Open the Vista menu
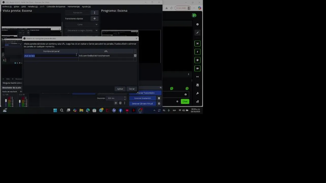This screenshot has height=183, width=326. (23, 7)
